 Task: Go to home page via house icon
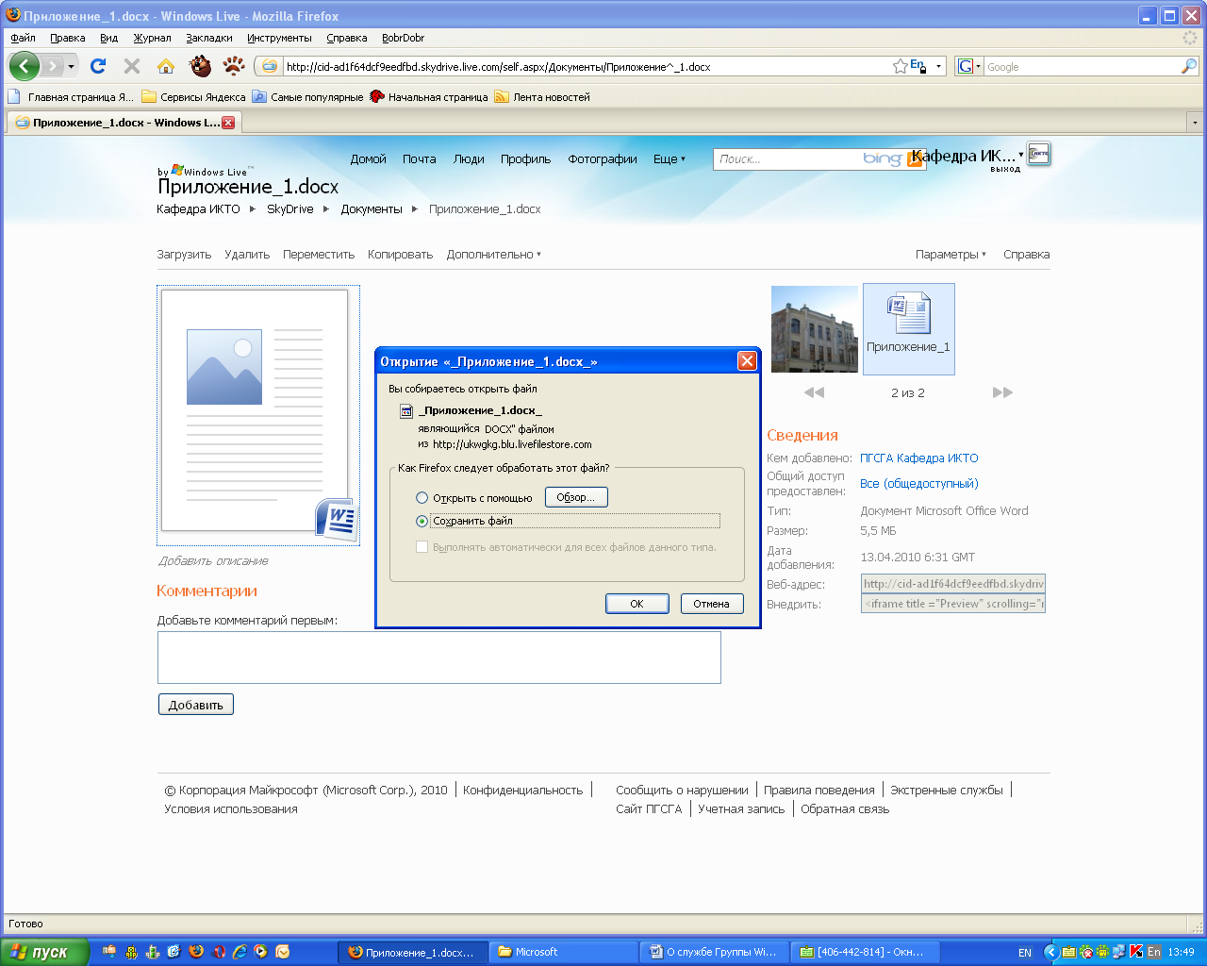pos(166,66)
